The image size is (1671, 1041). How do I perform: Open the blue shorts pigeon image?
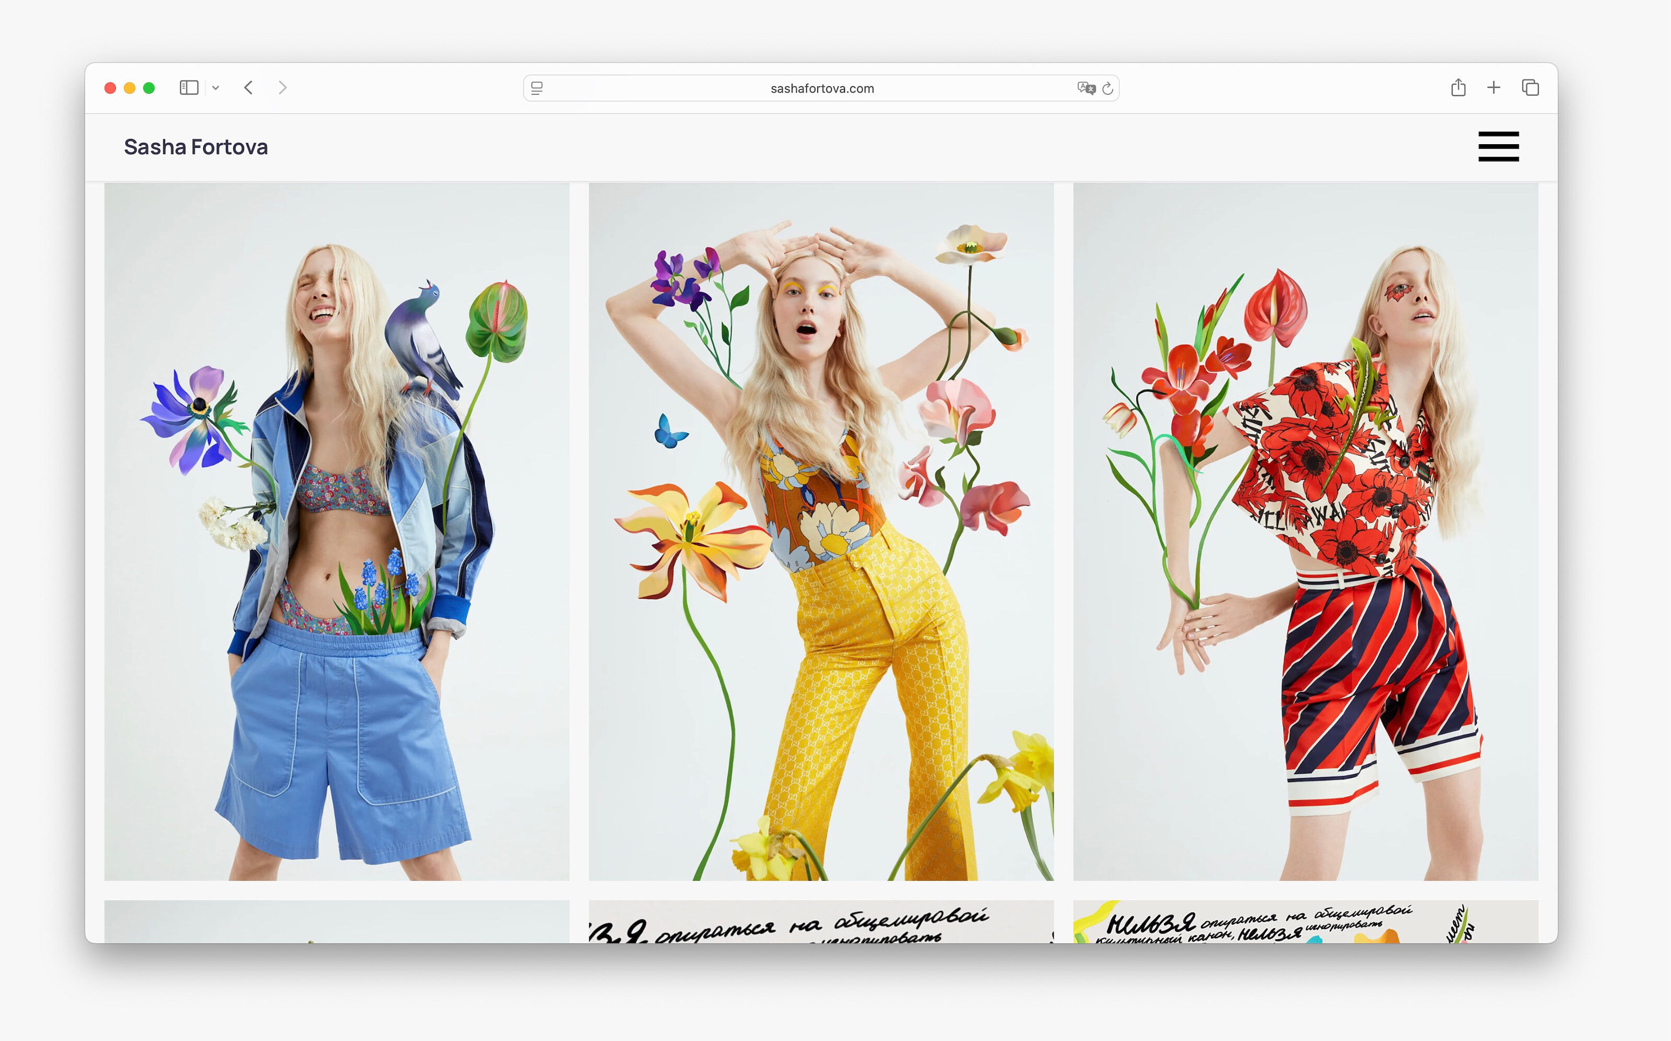click(336, 531)
